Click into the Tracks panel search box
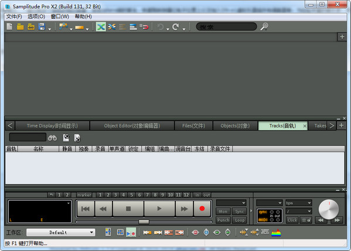This screenshot has width=351, height=251. point(28,137)
